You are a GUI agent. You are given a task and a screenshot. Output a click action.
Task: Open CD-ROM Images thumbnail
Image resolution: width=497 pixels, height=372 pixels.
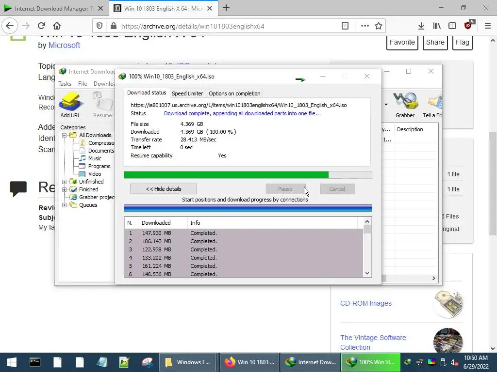tap(448, 303)
